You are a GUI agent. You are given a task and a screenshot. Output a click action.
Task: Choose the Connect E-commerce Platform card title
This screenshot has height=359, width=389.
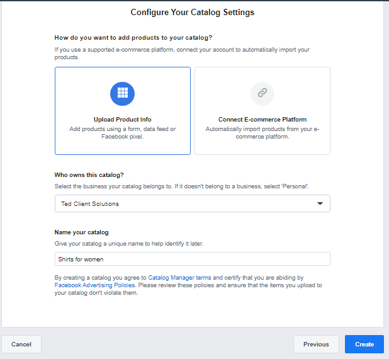(x=262, y=120)
